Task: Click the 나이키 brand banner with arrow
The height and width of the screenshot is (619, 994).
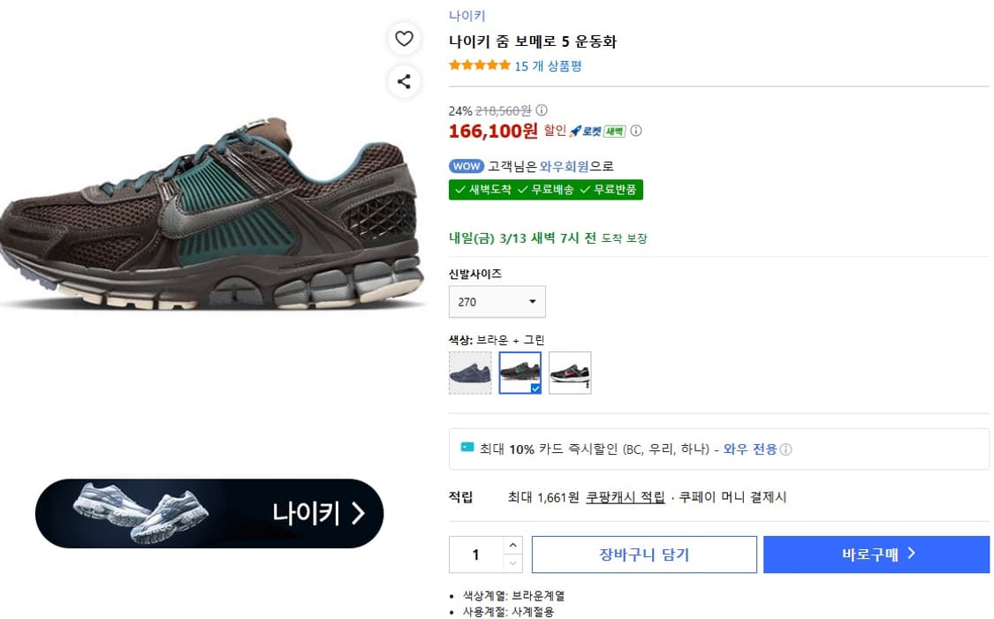Action: 209,513
